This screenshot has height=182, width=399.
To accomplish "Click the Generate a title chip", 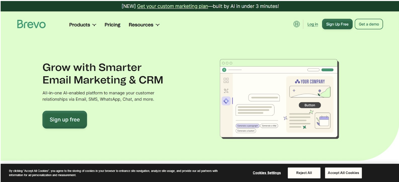I will [x=269, y=126].
